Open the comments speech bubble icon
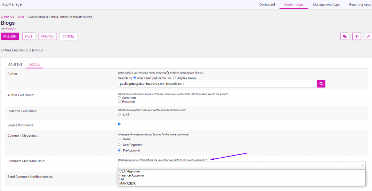 pos(344,36)
